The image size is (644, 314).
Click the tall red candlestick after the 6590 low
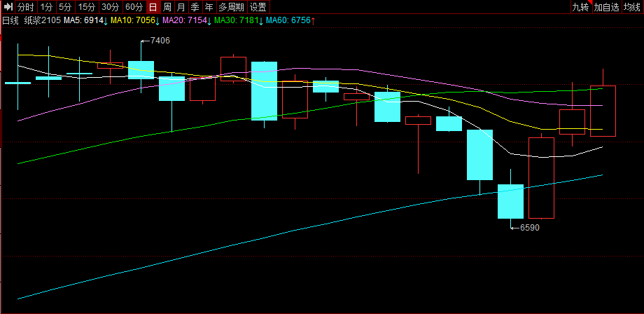click(541, 177)
